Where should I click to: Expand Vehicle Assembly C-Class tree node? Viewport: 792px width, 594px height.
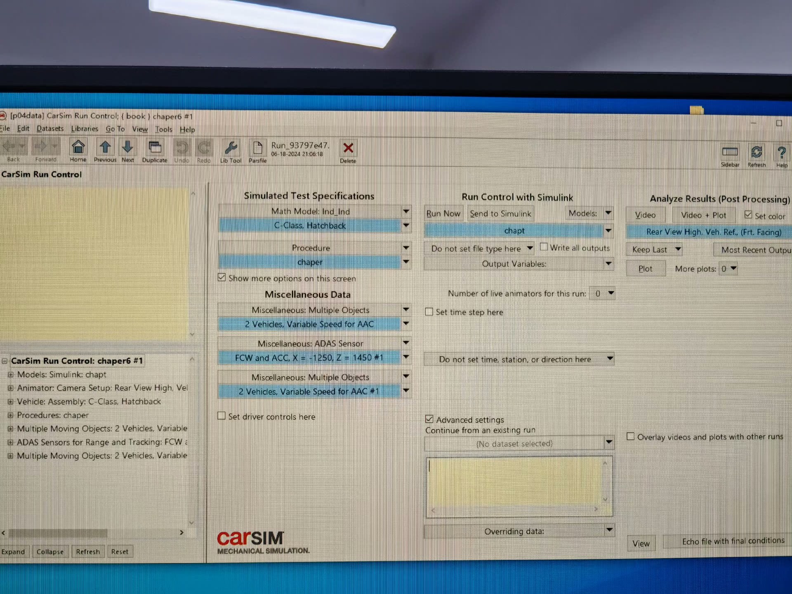[11, 402]
